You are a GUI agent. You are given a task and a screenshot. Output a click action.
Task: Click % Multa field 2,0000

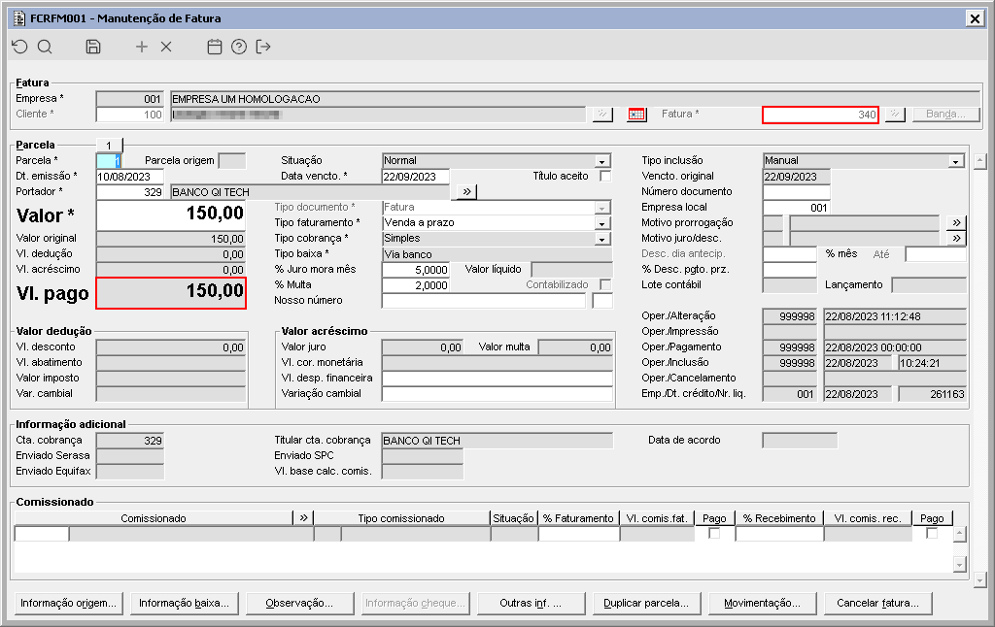(x=416, y=285)
